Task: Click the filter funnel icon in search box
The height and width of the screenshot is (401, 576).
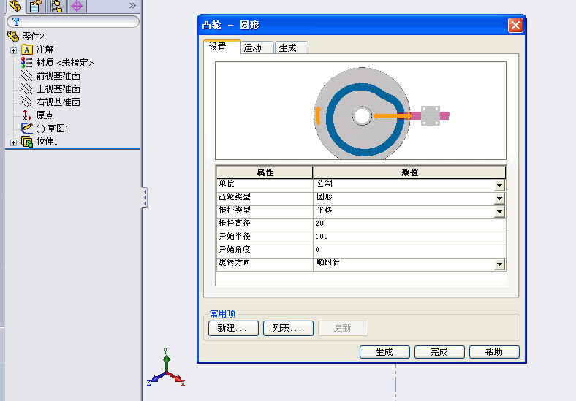Action: (16, 21)
